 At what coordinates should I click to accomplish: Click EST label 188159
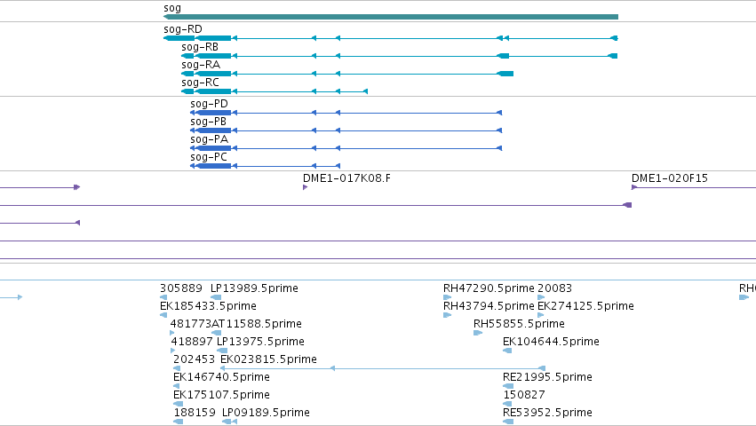[195, 413]
